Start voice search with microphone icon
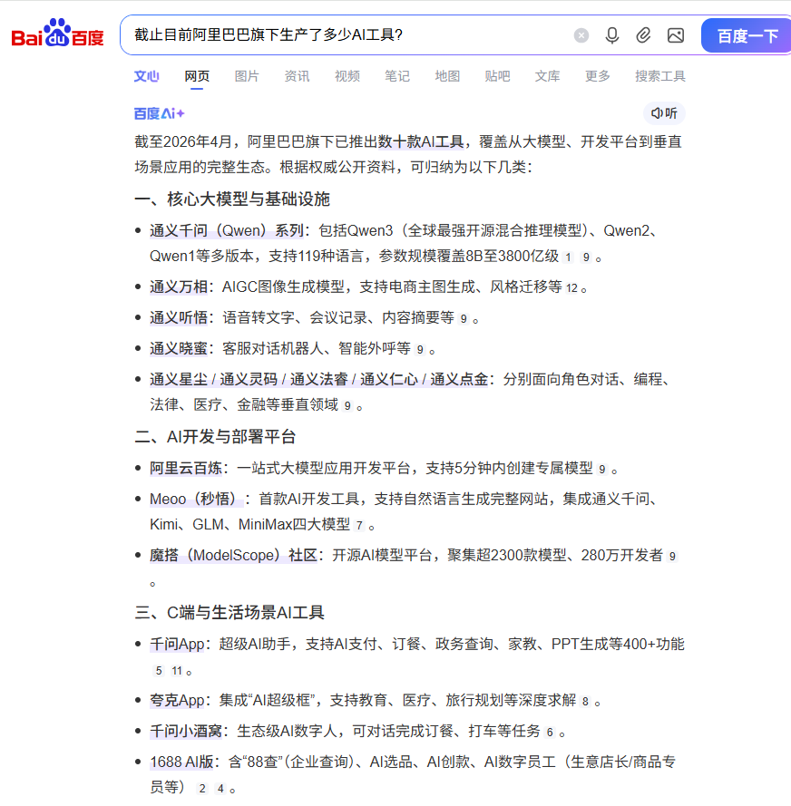The height and width of the screenshot is (806, 791). point(612,35)
